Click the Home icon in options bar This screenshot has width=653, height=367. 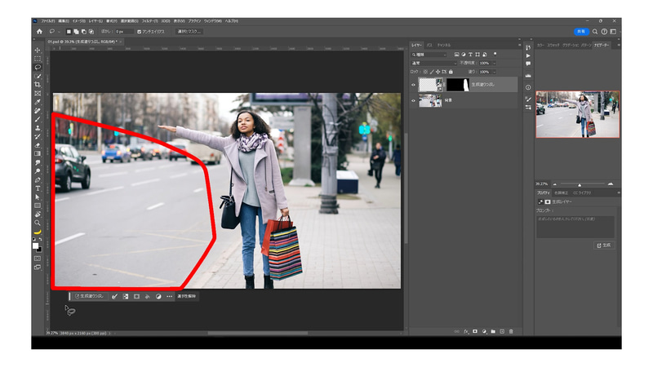[39, 31]
